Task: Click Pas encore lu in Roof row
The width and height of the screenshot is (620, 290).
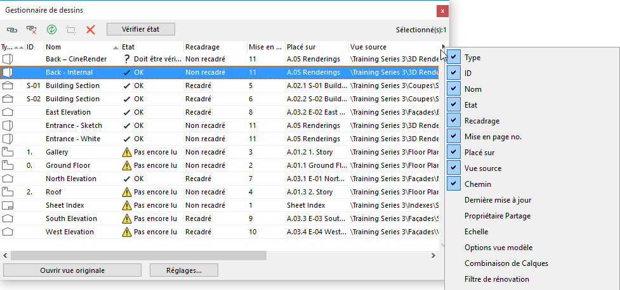Action: 155,192
